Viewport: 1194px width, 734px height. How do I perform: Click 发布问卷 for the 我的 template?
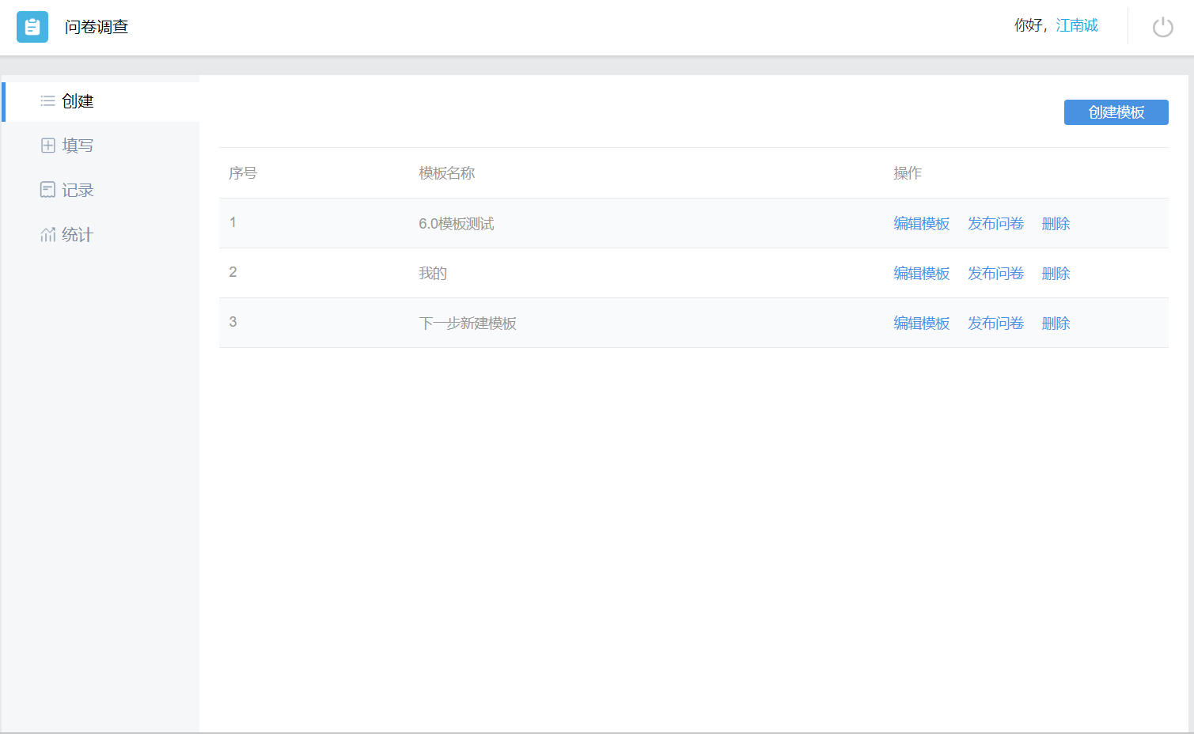click(995, 274)
